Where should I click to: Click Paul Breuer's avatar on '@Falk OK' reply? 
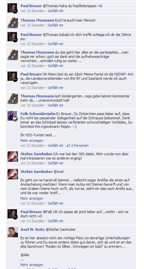coord(12,214)
